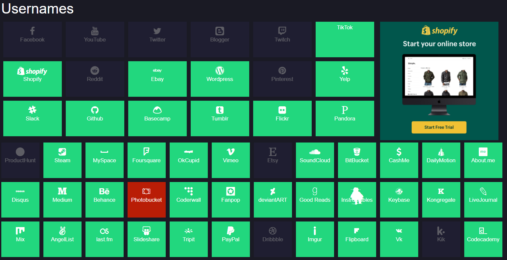Click the Tumblr t icon

[220, 110]
